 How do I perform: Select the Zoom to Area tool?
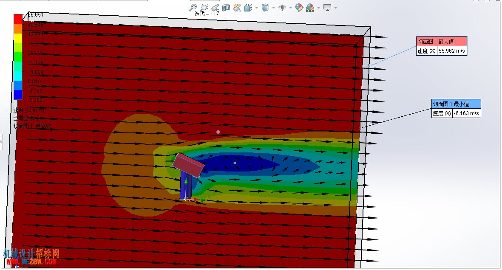204,7
